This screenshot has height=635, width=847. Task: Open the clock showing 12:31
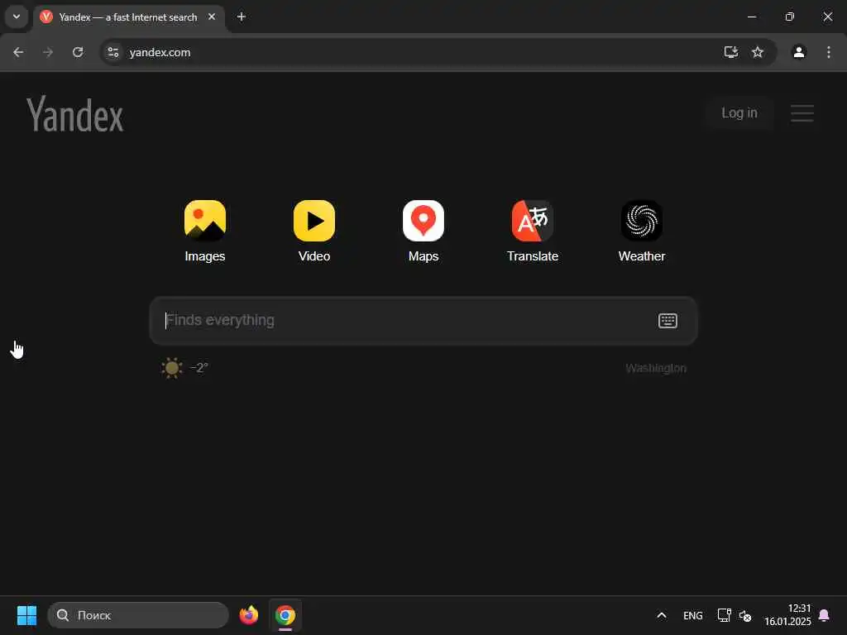[787, 615]
